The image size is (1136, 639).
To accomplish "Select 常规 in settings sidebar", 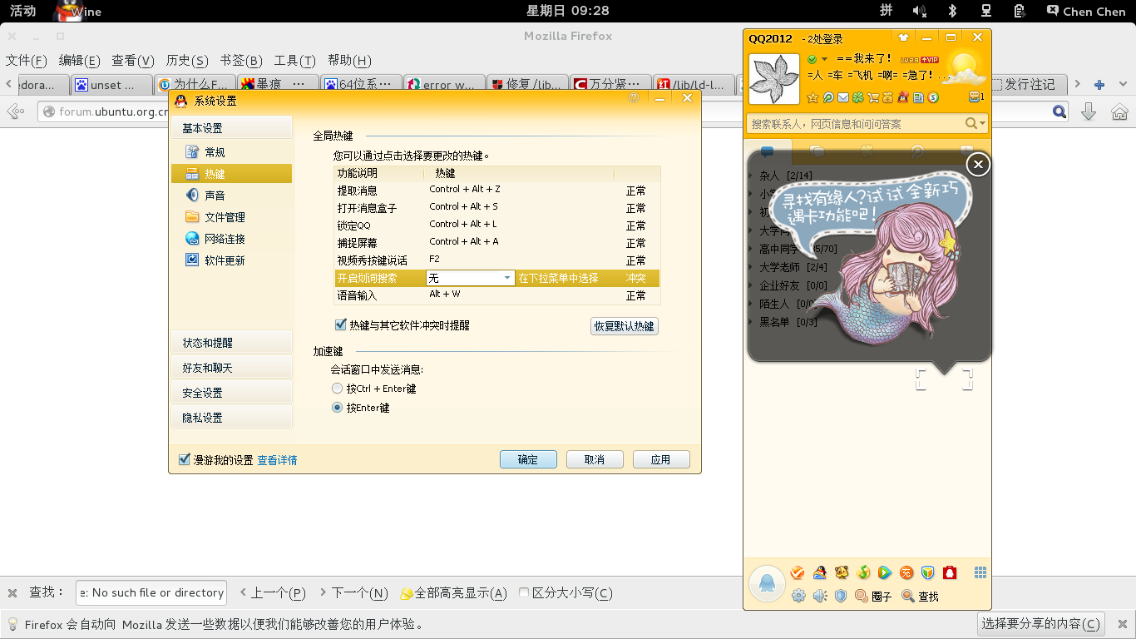I will point(231,152).
